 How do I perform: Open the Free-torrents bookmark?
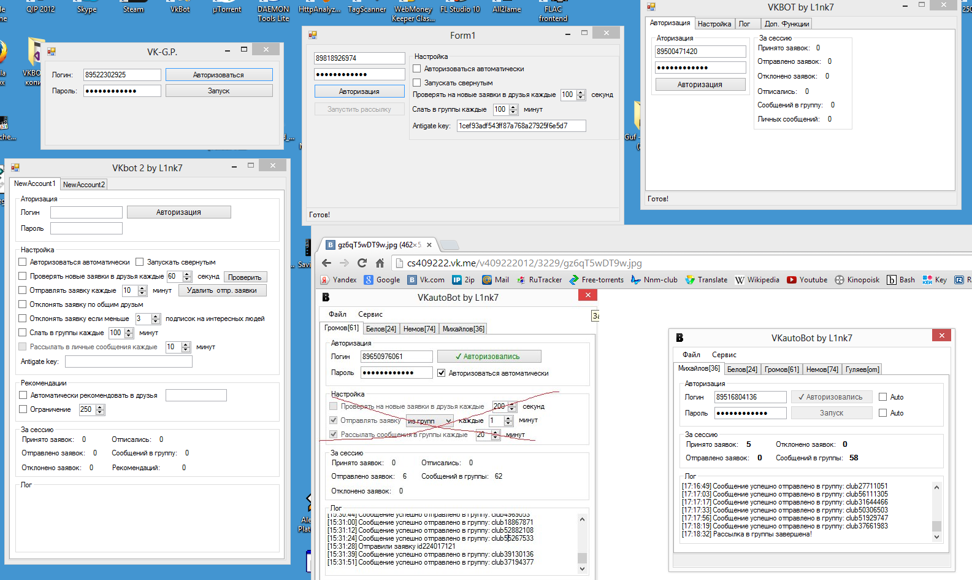click(596, 280)
